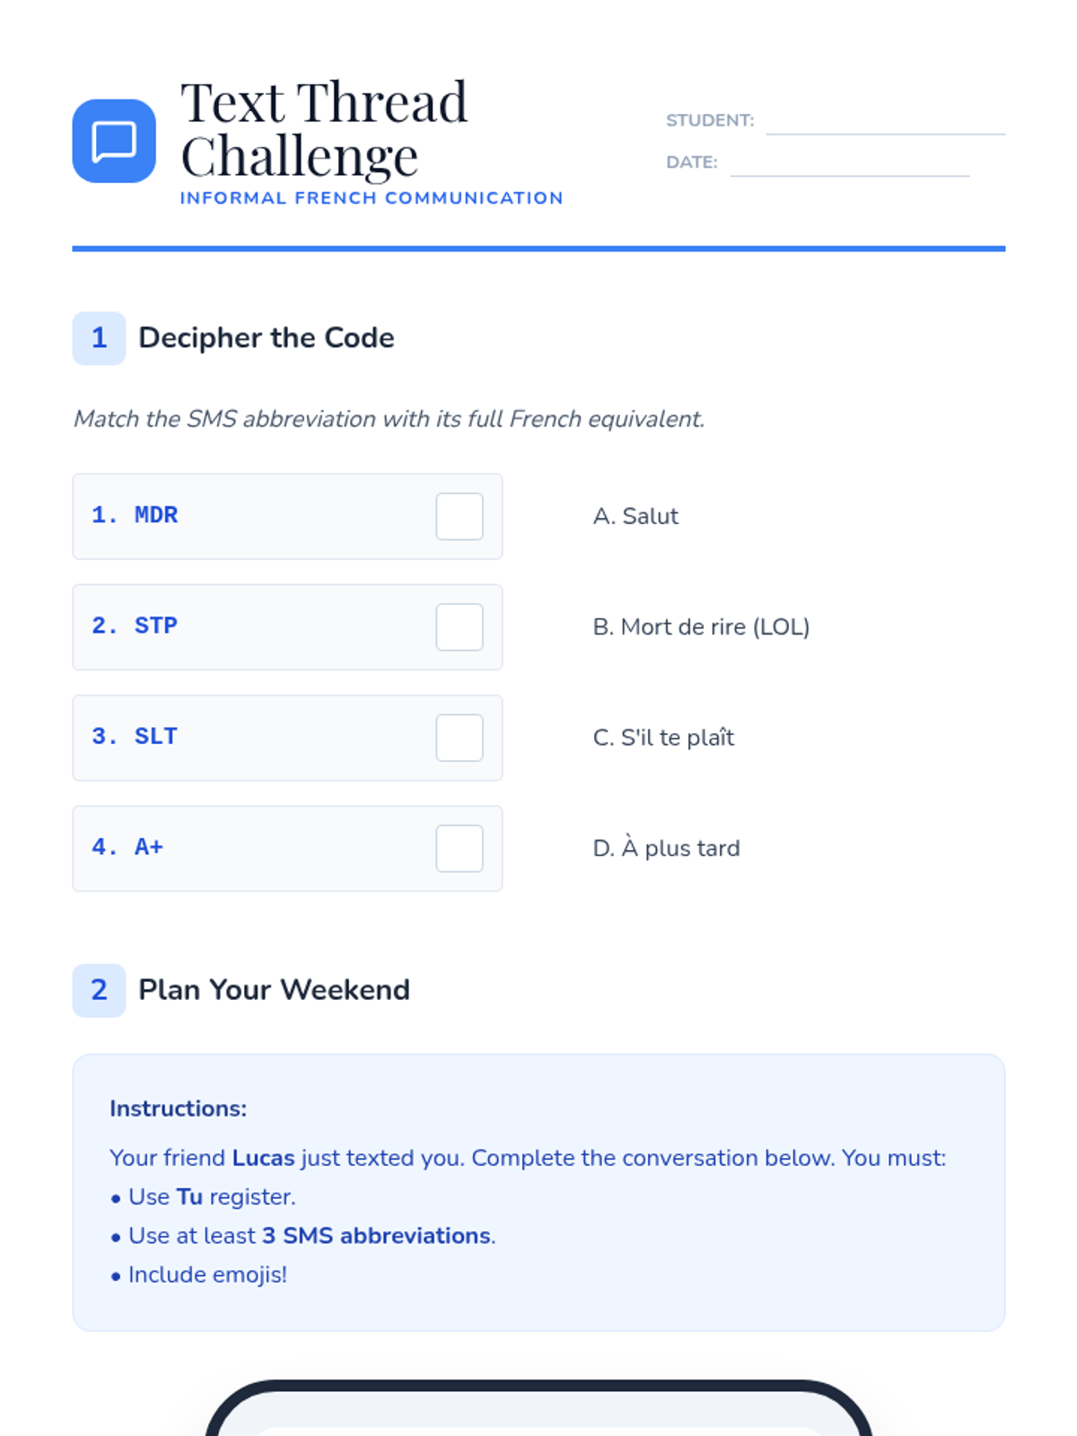Click the Instructions box label
The width and height of the screenshot is (1077, 1436).
[178, 1108]
